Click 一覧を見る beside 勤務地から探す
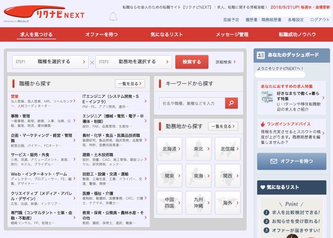333x238 pixels. click(223, 126)
